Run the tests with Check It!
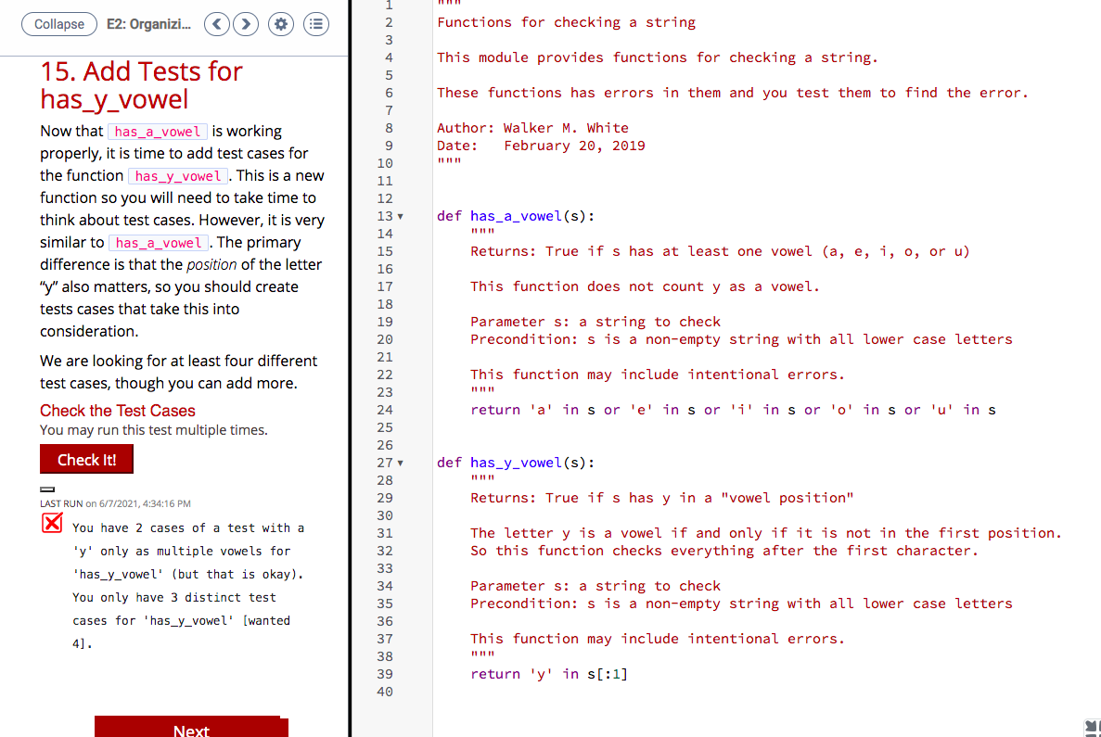The height and width of the screenshot is (737, 1101). point(86,459)
